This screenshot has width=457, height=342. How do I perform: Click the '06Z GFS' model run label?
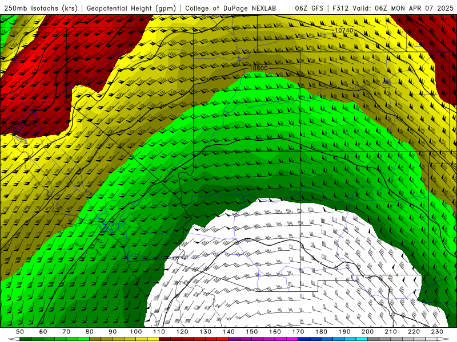(x=309, y=9)
